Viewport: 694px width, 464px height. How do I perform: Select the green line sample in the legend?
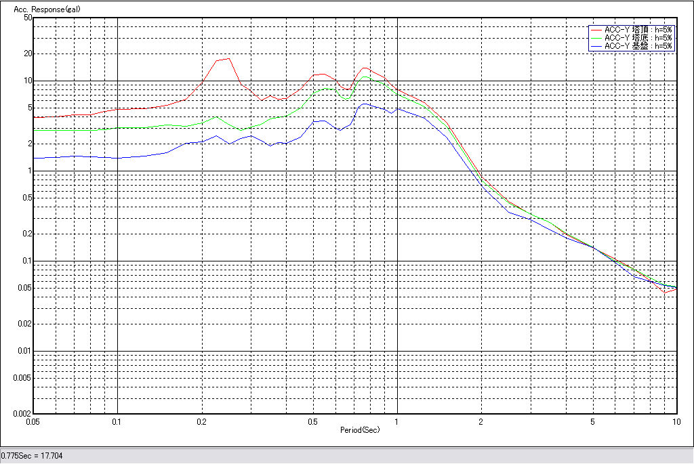pos(596,38)
